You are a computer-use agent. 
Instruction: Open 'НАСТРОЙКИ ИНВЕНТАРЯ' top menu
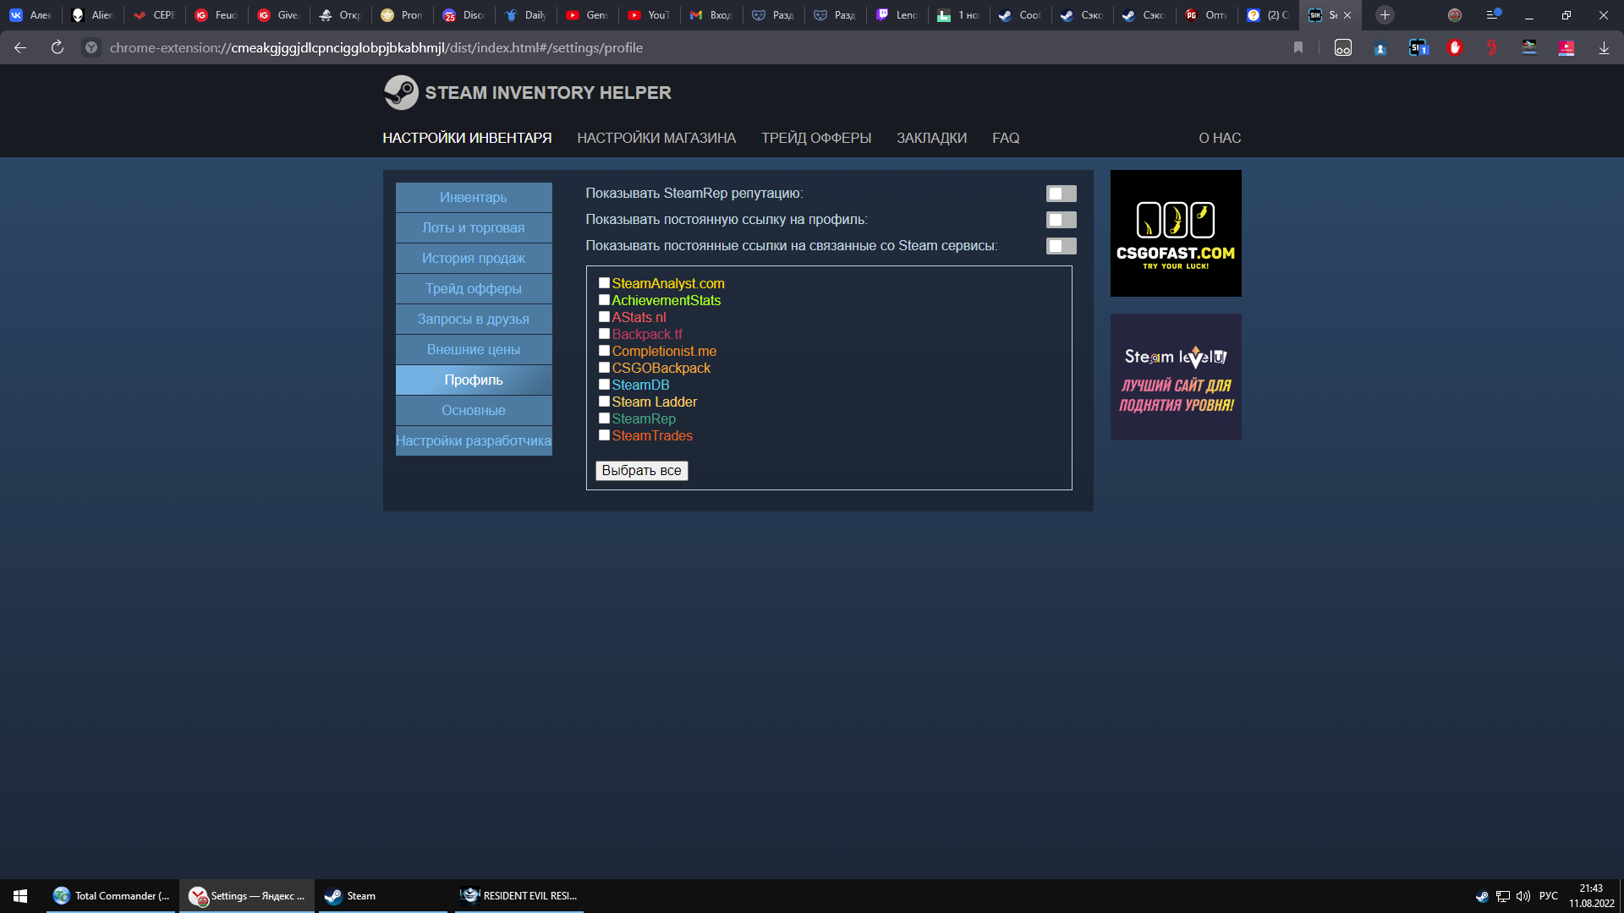click(x=467, y=138)
